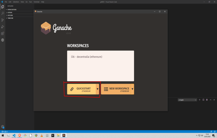The image size is (217, 138).
Task: Show hidden system tray icons
Action: click(197, 135)
